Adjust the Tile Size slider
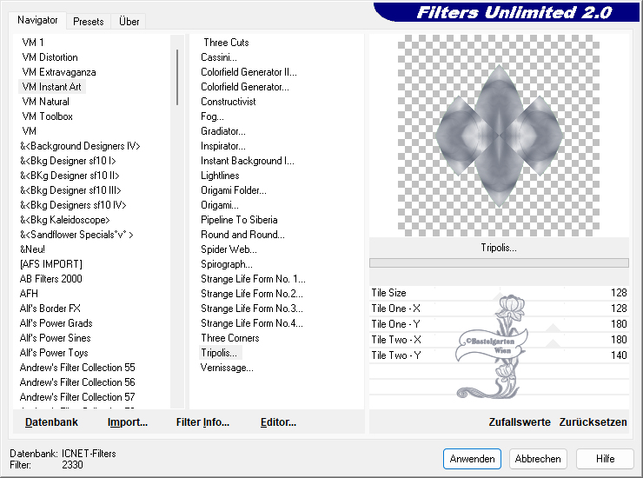The image size is (643, 478). click(500, 294)
